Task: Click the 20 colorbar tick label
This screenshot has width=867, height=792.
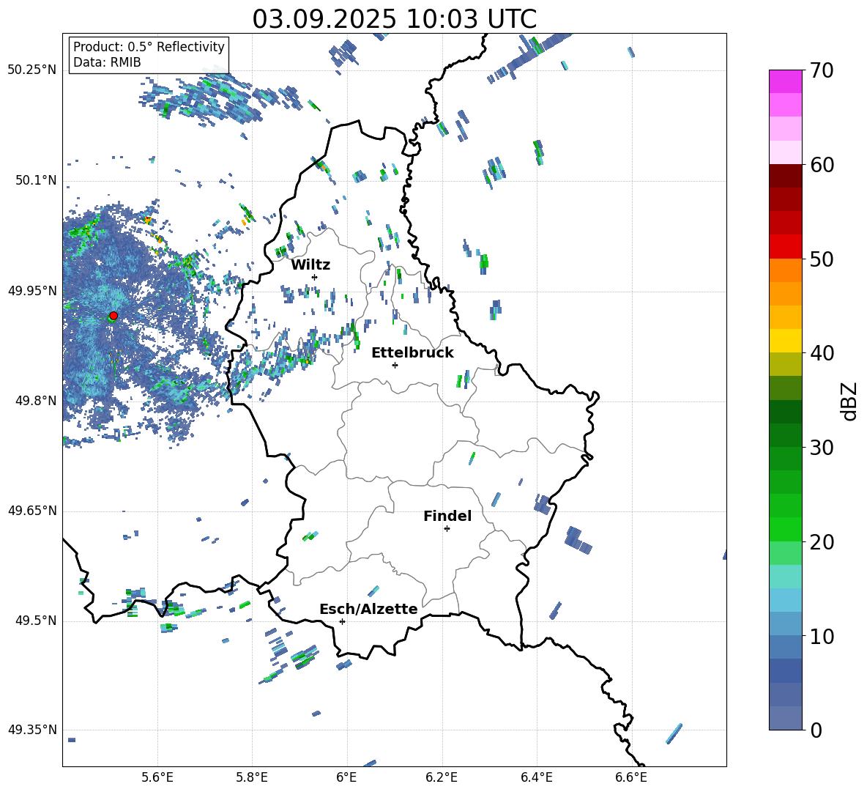Action: tap(821, 542)
